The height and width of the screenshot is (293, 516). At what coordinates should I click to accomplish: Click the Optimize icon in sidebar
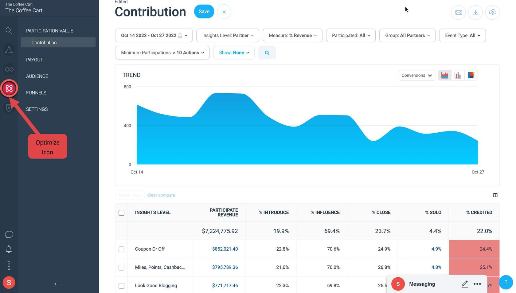[9, 88]
